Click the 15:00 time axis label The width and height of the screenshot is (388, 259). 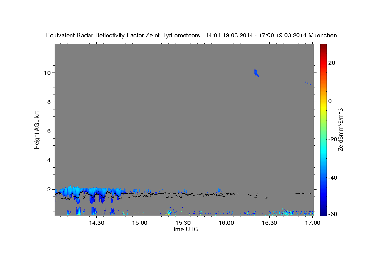click(140, 223)
